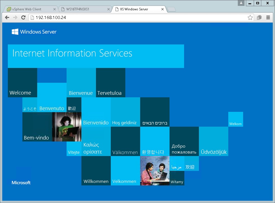Click the Bienvenido tile

(x=96, y=112)
